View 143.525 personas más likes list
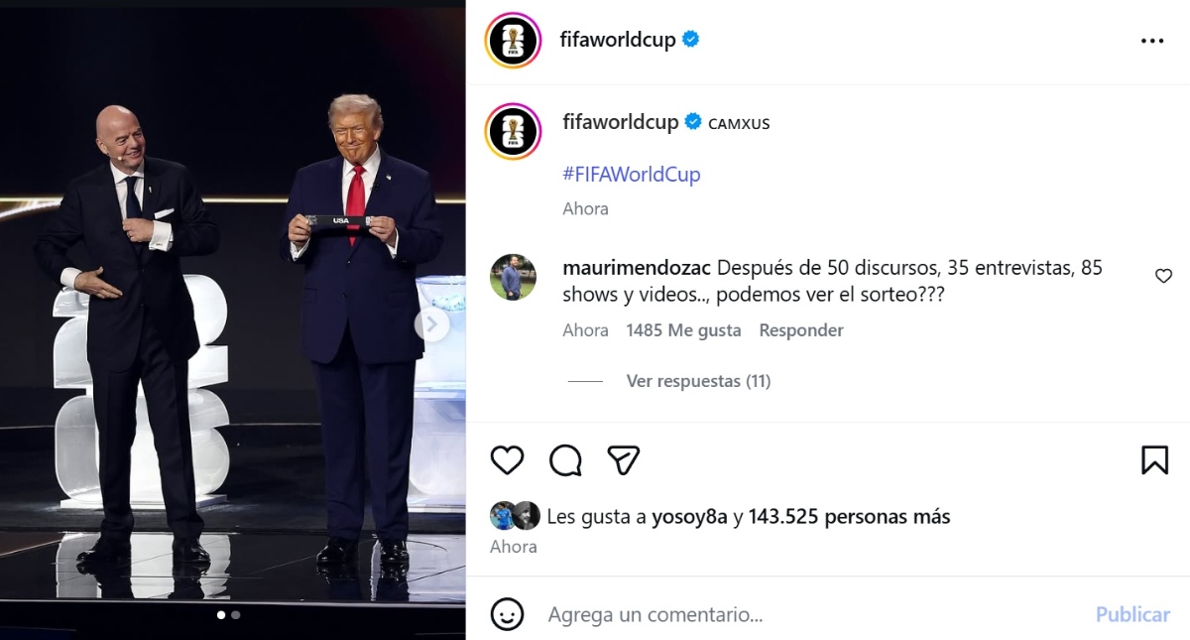The width and height of the screenshot is (1190, 640). coord(849,517)
